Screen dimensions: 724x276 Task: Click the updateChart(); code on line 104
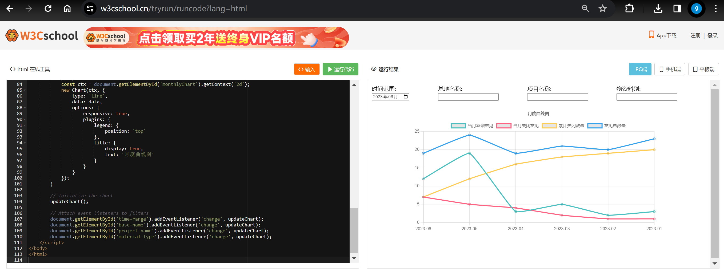pyautogui.click(x=69, y=202)
